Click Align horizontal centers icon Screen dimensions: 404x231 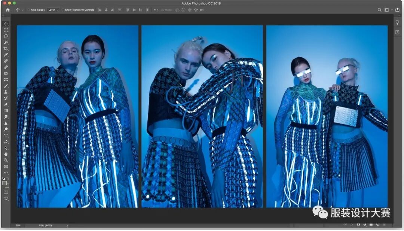click(106, 10)
